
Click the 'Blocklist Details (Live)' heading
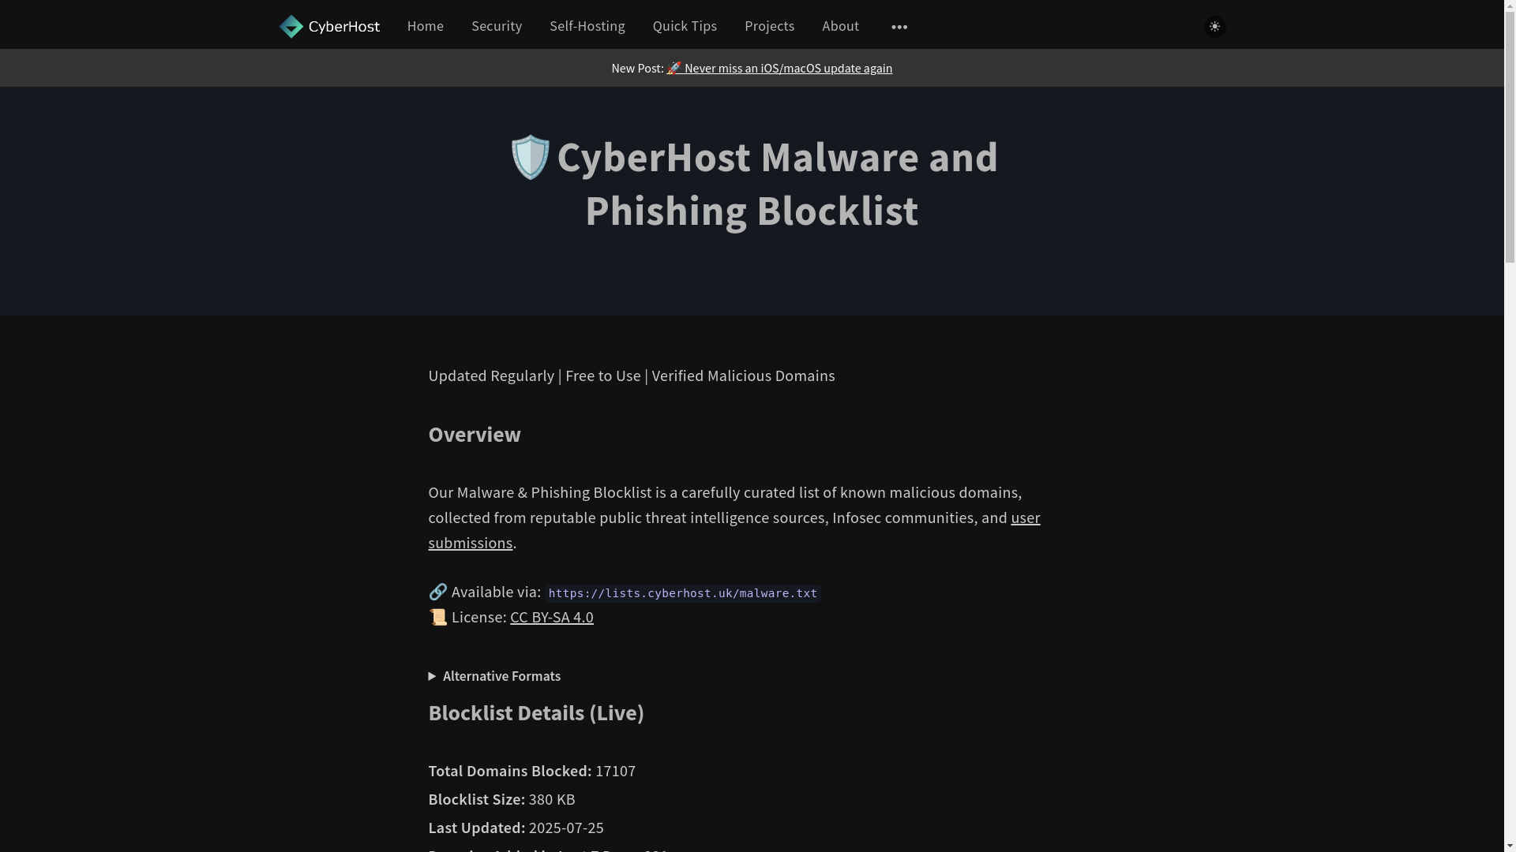(536, 713)
